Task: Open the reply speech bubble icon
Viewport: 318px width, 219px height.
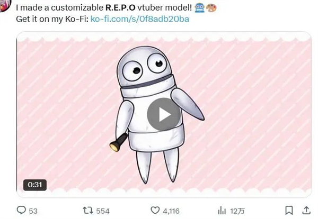Action: (21, 211)
